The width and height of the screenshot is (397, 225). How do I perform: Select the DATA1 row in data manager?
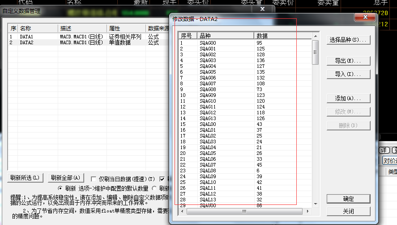click(x=89, y=37)
